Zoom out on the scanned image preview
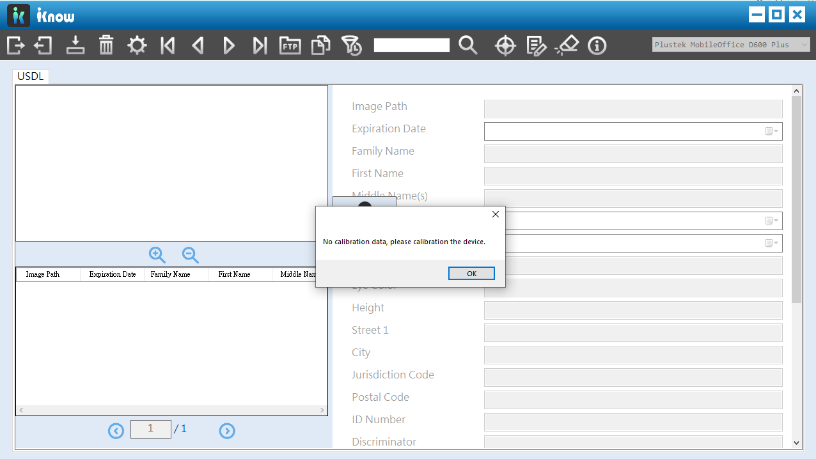816x459 pixels. coord(191,255)
